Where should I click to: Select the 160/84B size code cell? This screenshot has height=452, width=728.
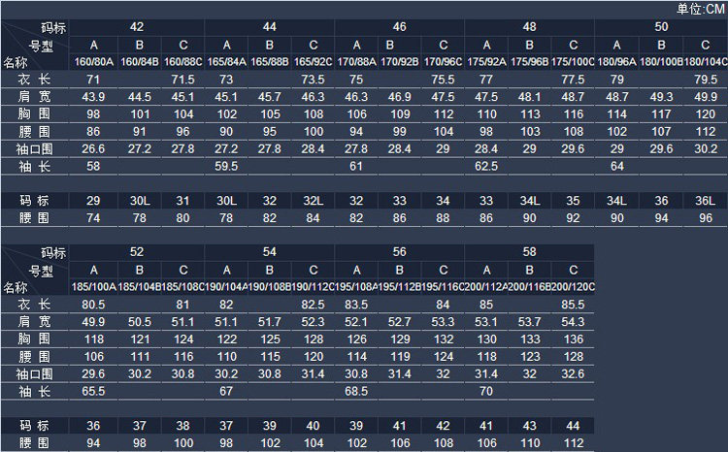click(x=139, y=62)
